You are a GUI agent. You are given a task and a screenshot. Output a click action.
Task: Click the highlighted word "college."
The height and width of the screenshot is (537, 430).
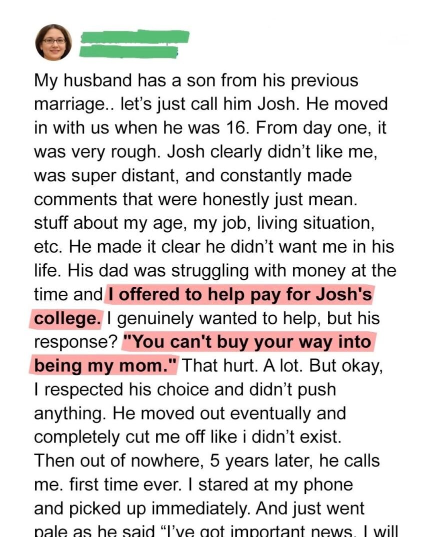click(x=67, y=318)
